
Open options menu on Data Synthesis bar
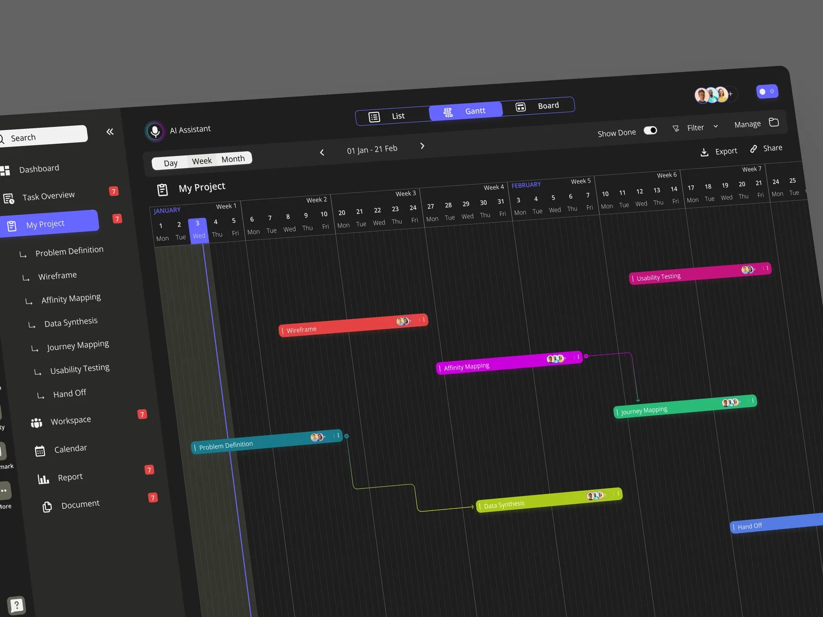coord(618,494)
